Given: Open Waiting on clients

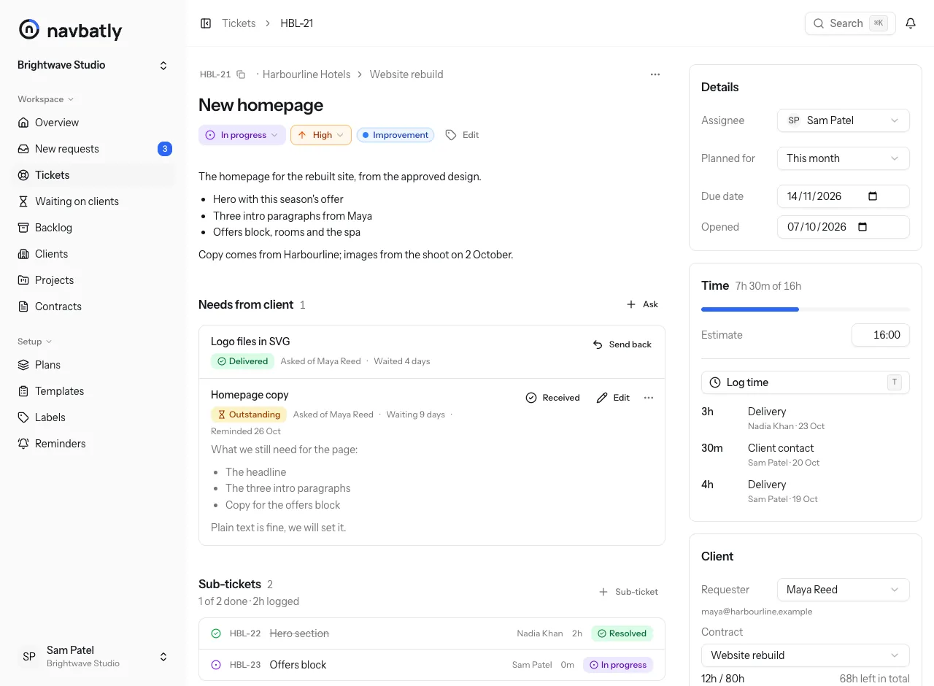Looking at the screenshot, I should click(93, 201).
